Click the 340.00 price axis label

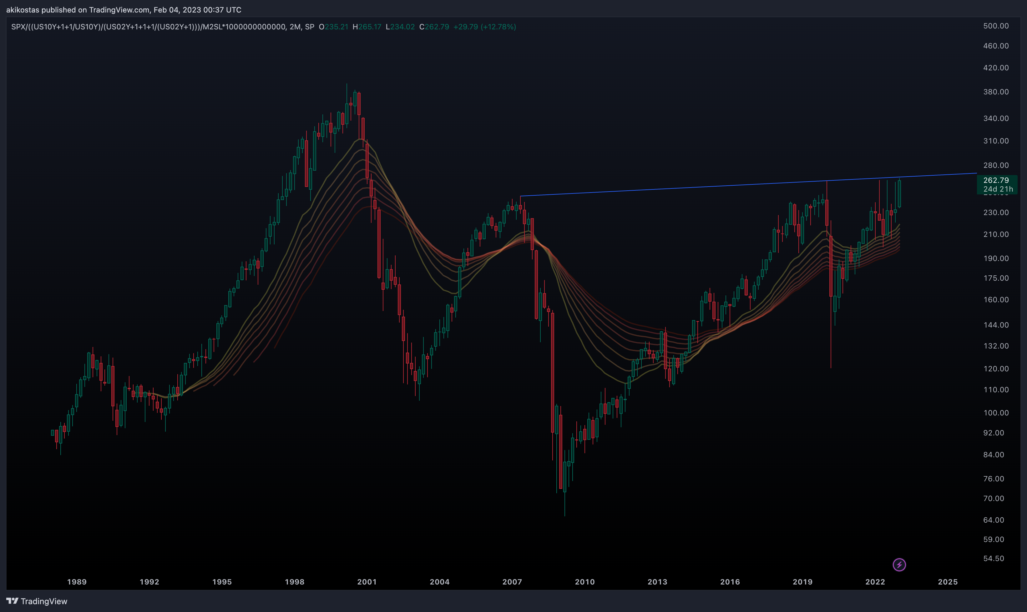(x=996, y=118)
